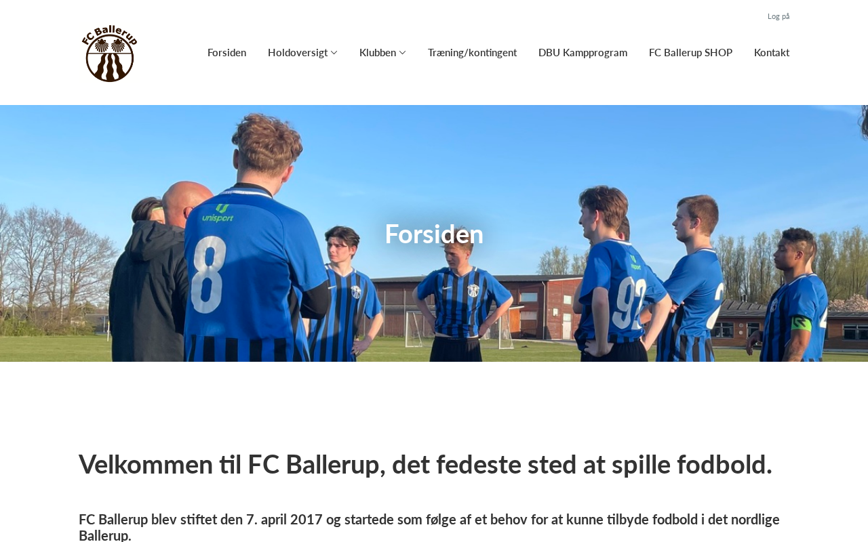Go to the Træning/kontingent page
Image resolution: width=868 pixels, height=542 pixels.
472,53
